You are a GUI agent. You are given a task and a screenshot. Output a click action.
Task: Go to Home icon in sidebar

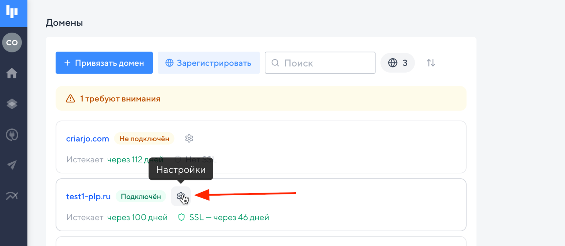[12, 73]
